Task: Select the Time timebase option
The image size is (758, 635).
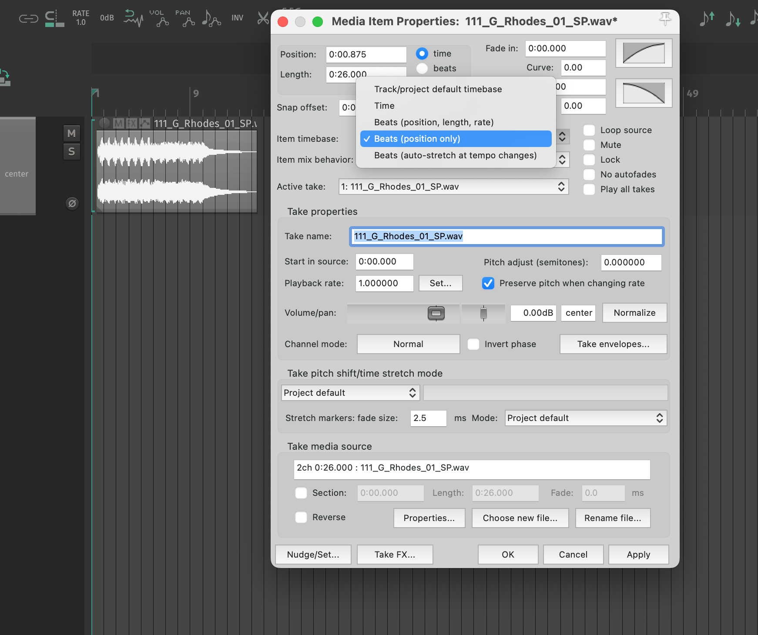Action: coord(384,106)
